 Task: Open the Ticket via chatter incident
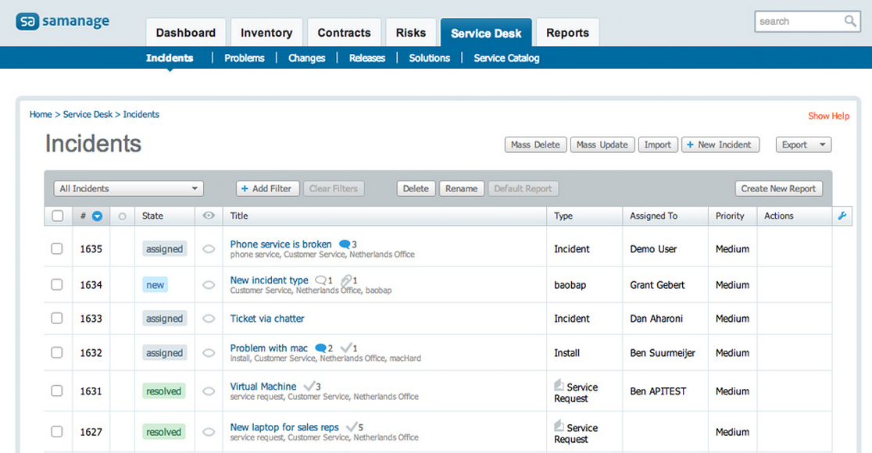[x=266, y=318]
